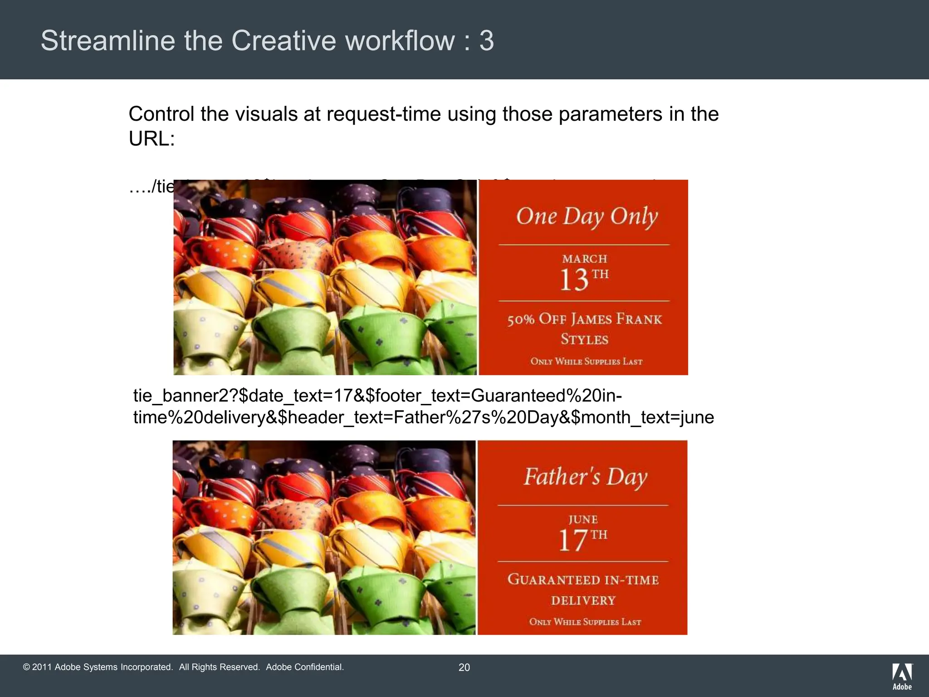Select the 'Control the visuals at request-time' paragraph

tap(423, 126)
